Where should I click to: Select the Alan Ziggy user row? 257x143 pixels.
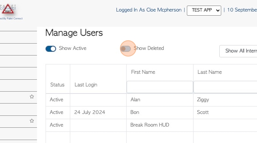tap(151, 100)
